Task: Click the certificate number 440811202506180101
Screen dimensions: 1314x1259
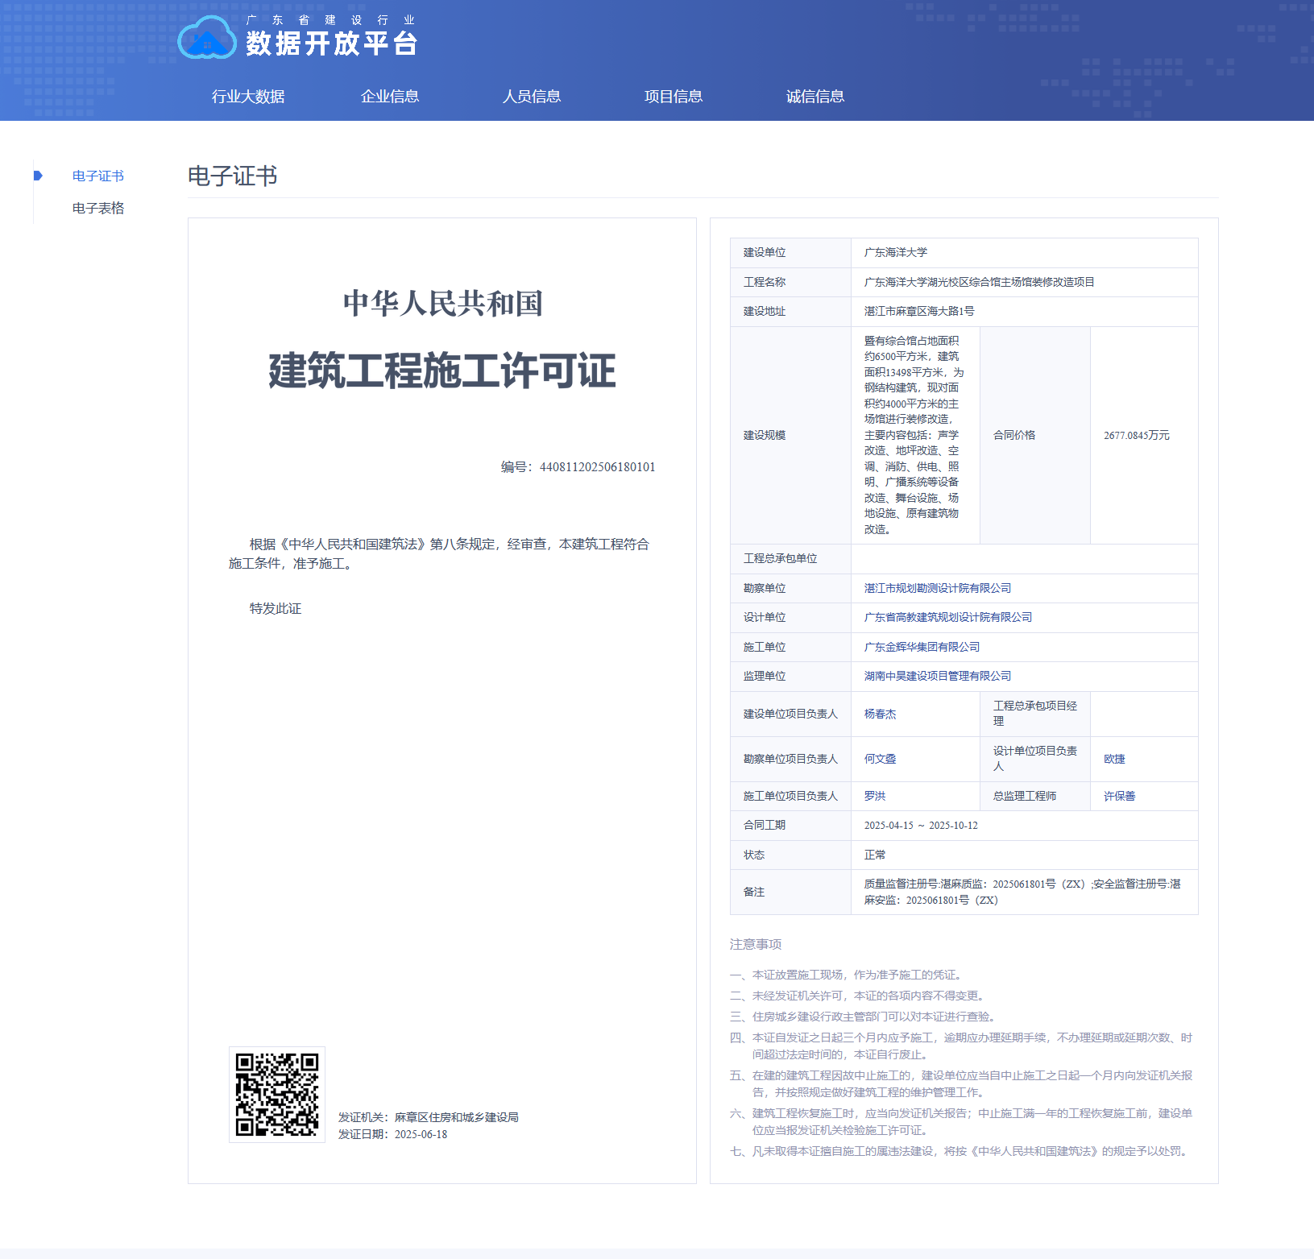Action: [x=597, y=467]
